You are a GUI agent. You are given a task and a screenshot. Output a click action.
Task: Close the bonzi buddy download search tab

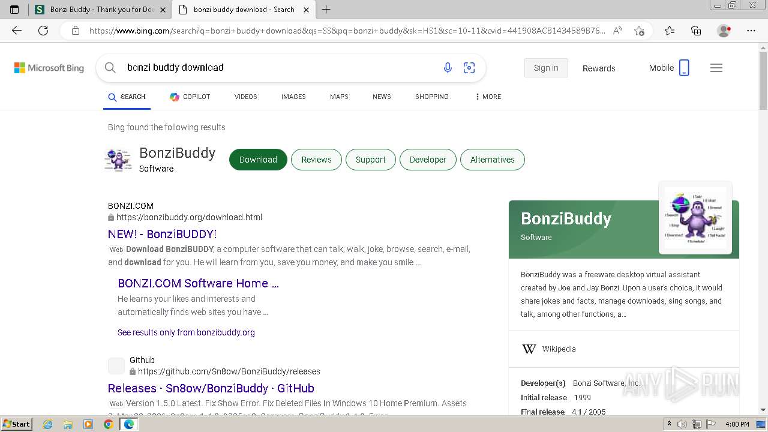306,10
